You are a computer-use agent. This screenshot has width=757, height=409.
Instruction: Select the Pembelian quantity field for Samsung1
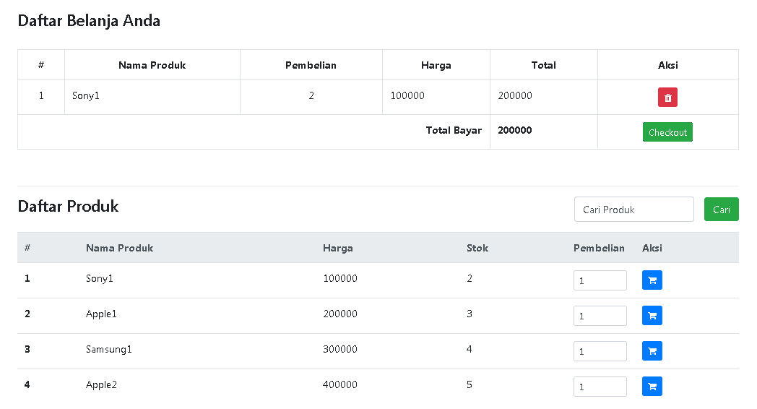click(x=600, y=351)
